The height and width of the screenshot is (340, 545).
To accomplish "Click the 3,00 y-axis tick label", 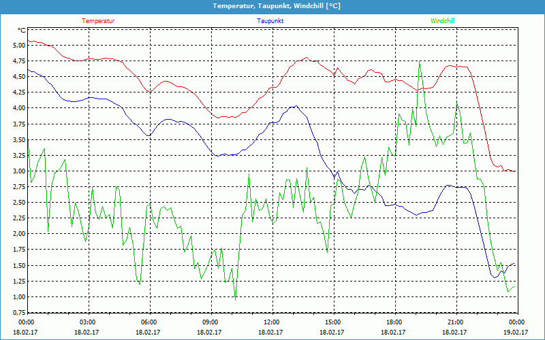I will [x=18, y=171].
